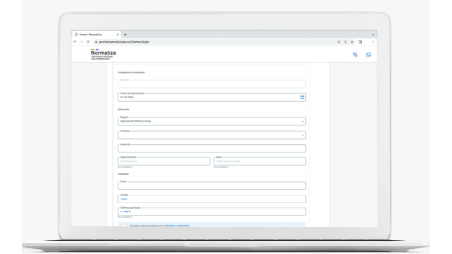This screenshot has height=254, width=452.
Task: Click the browser zoom magnifier icon
Action: [339, 42]
